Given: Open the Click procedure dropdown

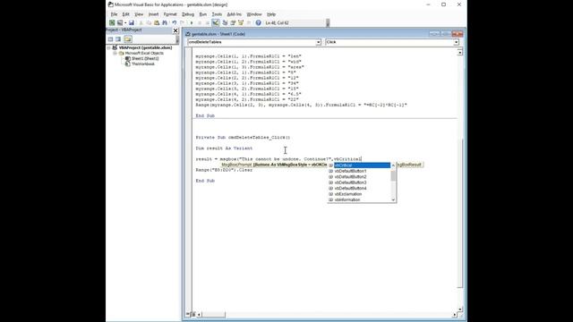Looking at the screenshot, I should click(x=456, y=42).
